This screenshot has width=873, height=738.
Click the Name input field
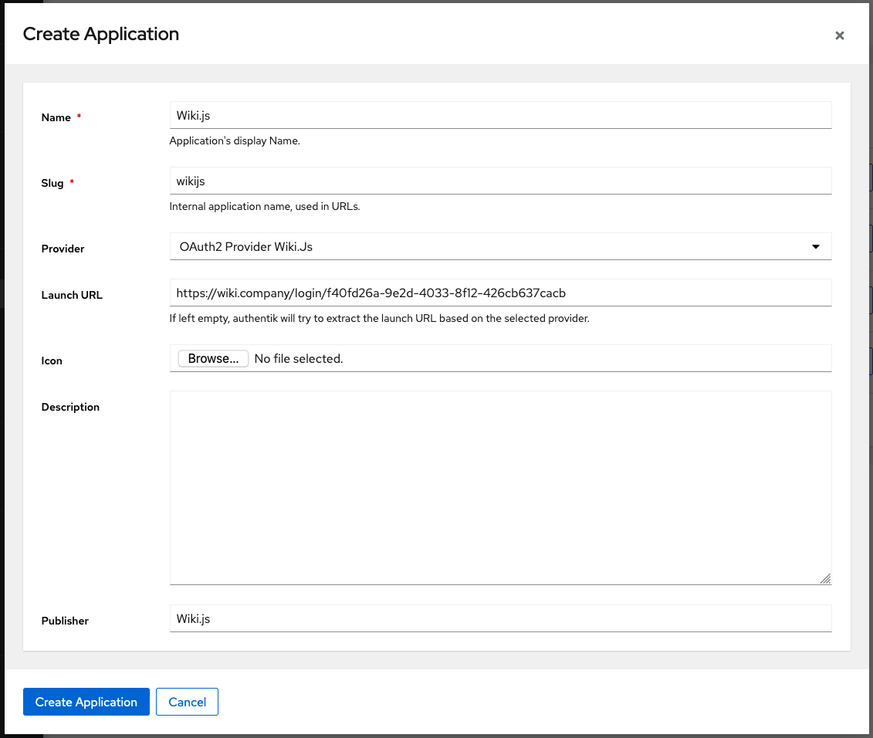tap(500, 115)
